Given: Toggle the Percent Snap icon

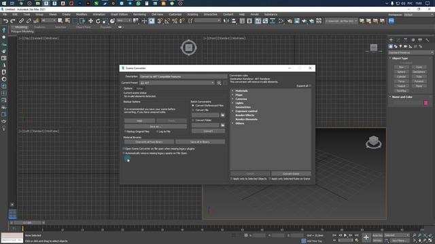Looking at the screenshot, I should [175, 21].
